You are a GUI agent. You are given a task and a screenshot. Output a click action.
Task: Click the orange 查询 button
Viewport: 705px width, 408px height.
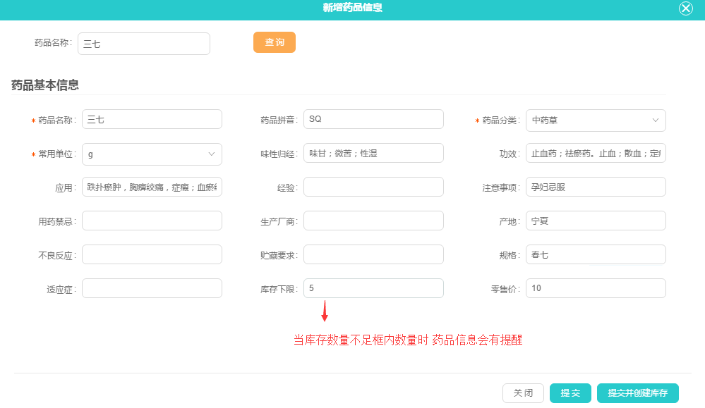click(275, 42)
